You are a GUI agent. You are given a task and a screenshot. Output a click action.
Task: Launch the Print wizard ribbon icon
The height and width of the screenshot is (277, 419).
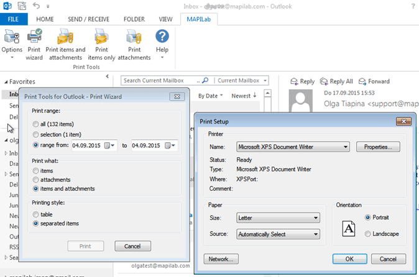tap(34, 44)
